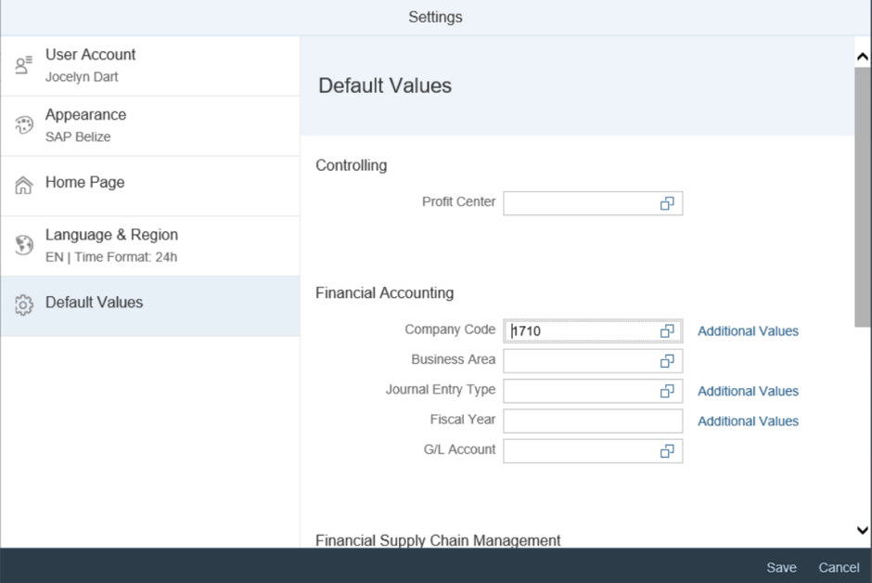Viewport: 872px width, 583px height.
Task: Click the Home Page house icon
Action: [24, 186]
